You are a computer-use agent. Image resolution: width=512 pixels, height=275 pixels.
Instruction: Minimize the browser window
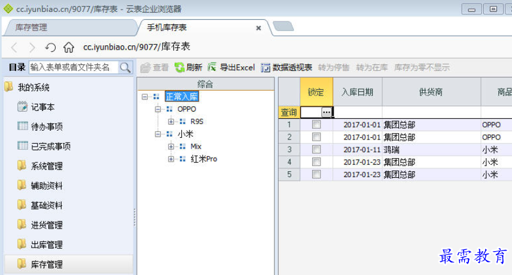[x=471, y=9]
